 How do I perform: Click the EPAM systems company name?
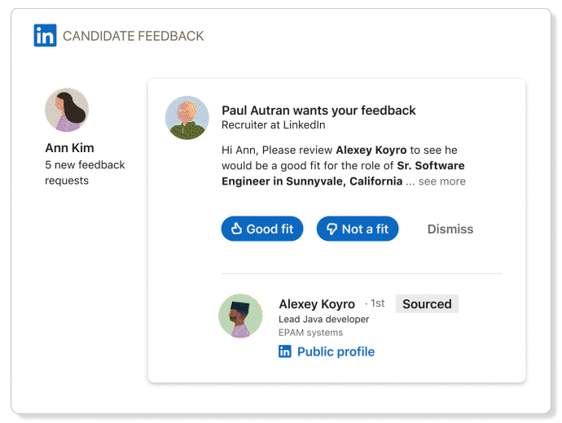[310, 333]
